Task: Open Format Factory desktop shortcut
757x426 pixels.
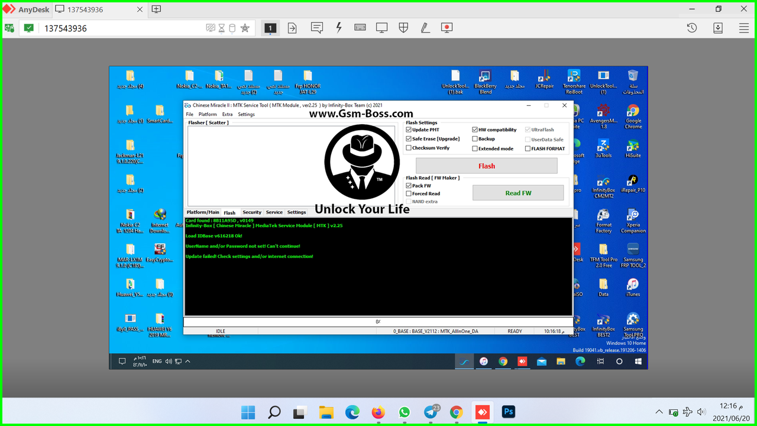Action: coord(603,221)
